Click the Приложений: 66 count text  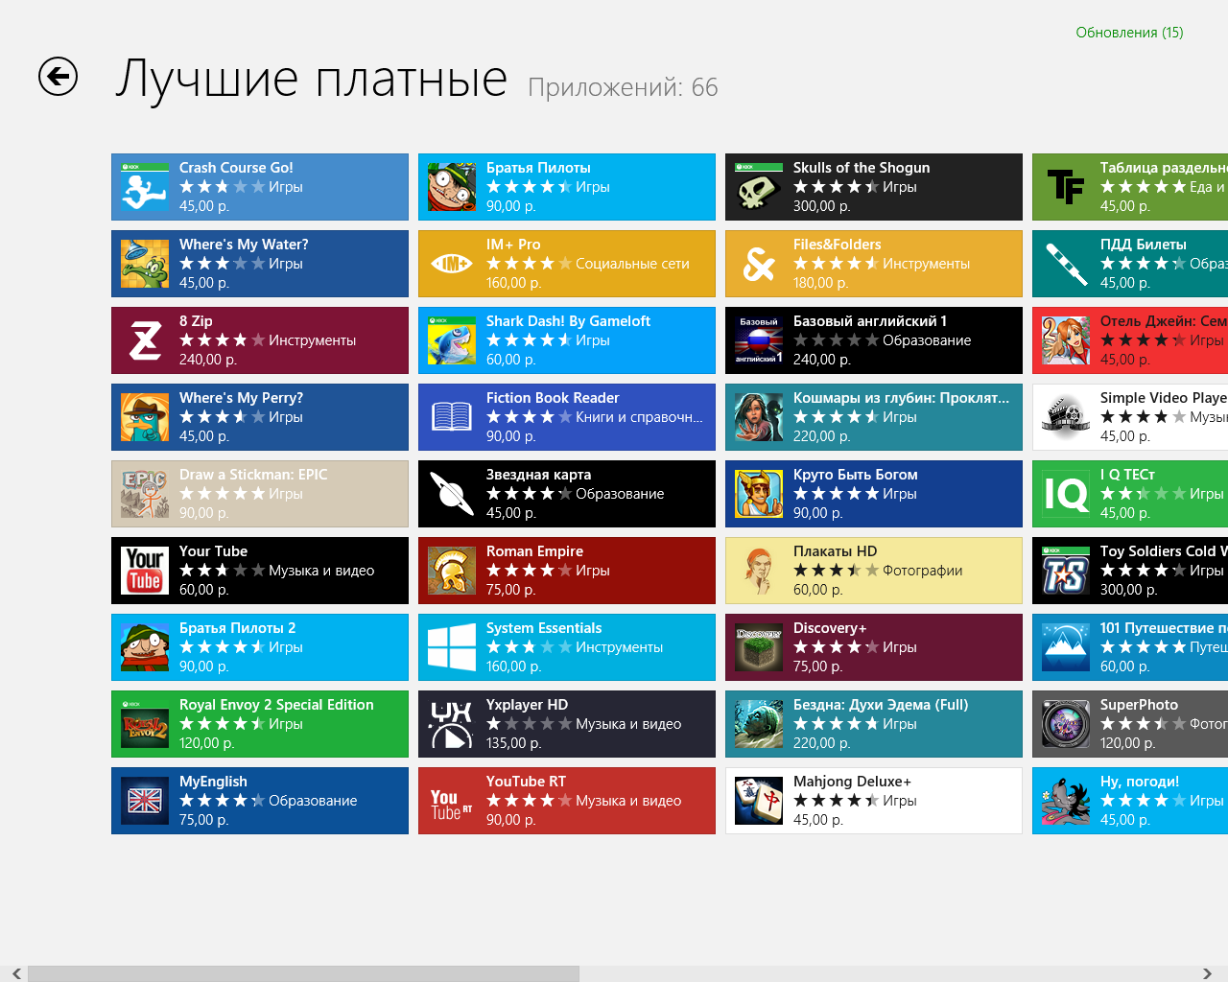coord(623,87)
